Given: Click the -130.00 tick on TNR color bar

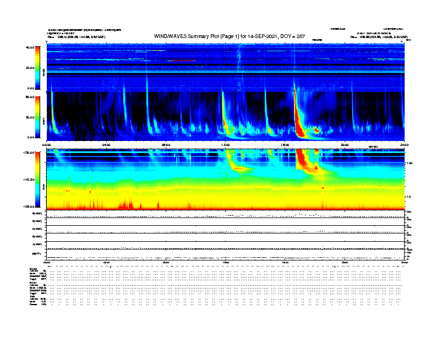Looking at the screenshot, I should pyautogui.click(x=29, y=153).
